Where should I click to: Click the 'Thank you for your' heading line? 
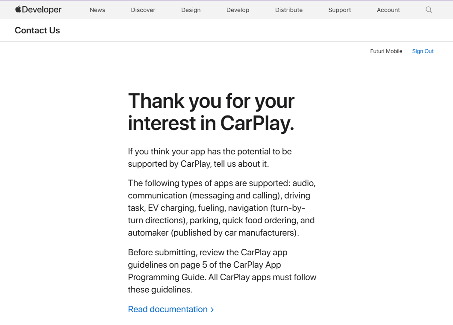pos(211,101)
